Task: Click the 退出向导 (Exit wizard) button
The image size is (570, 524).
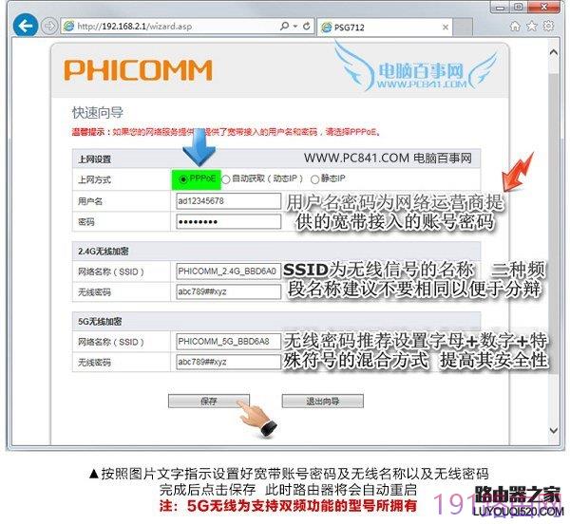Action: [322, 402]
